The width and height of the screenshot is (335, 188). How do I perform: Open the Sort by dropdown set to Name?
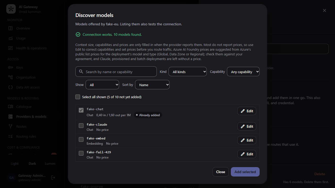(152, 85)
